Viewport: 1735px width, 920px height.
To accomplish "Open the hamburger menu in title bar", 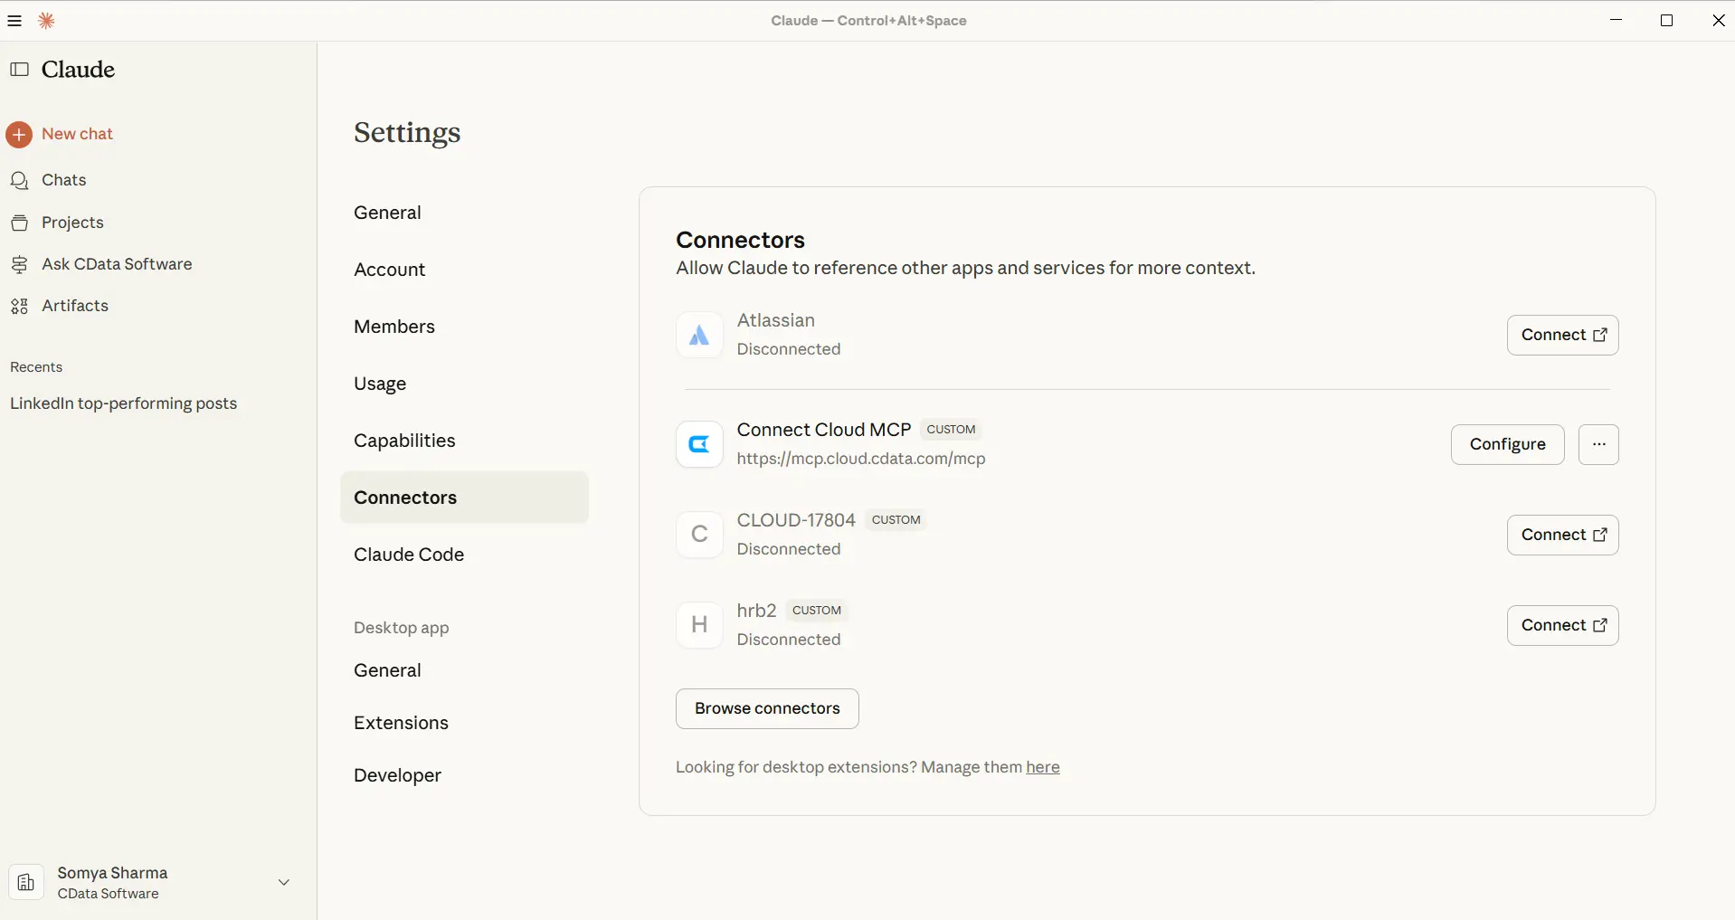I will (x=14, y=21).
